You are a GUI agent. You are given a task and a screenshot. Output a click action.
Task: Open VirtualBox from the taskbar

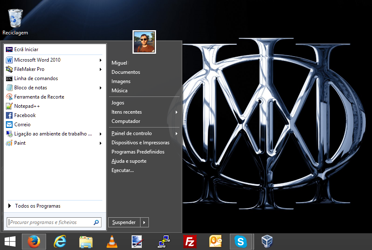267,242
